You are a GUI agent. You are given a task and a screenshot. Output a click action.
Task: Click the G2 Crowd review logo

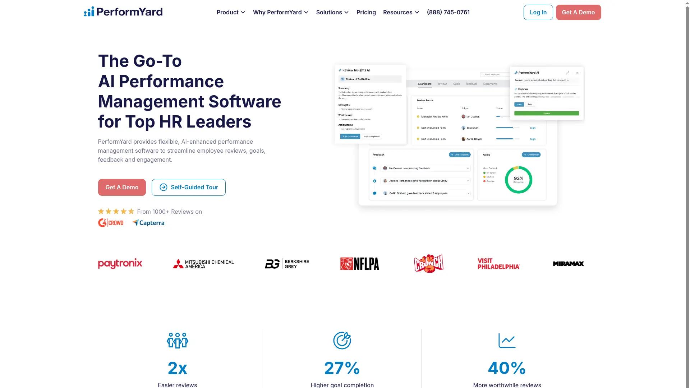tap(111, 222)
